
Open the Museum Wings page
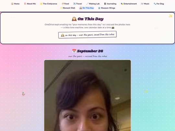point(107,8)
